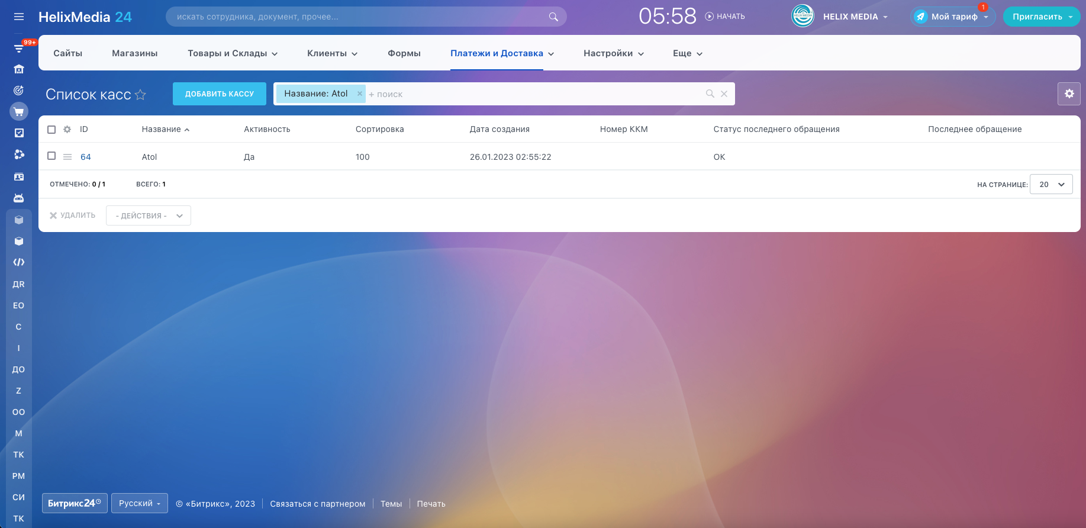
Task: Open the per-page count dropdown showing 20
Action: 1050,184
